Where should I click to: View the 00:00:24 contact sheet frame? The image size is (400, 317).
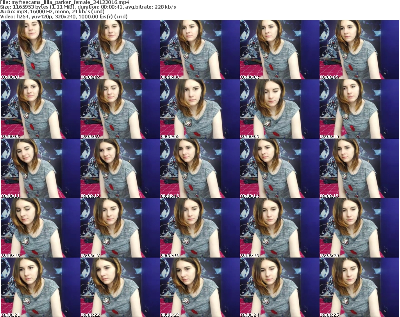tap(279, 287)
